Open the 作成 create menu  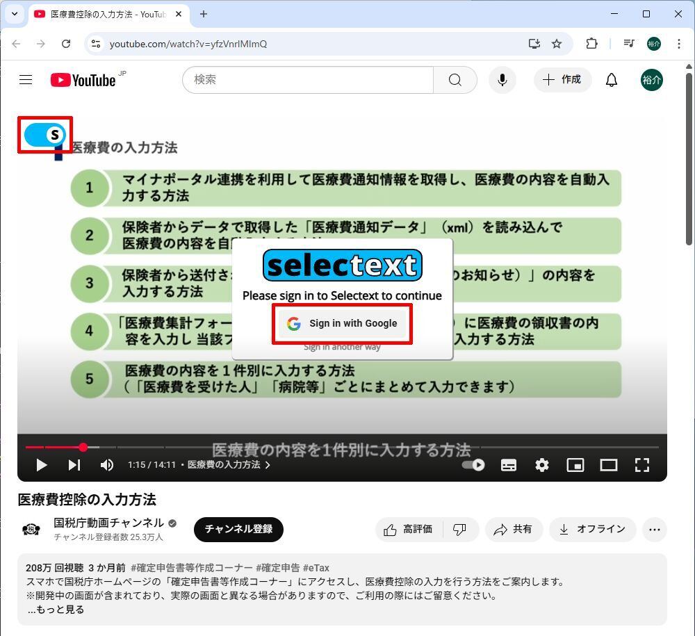click(x=562, y=80)
